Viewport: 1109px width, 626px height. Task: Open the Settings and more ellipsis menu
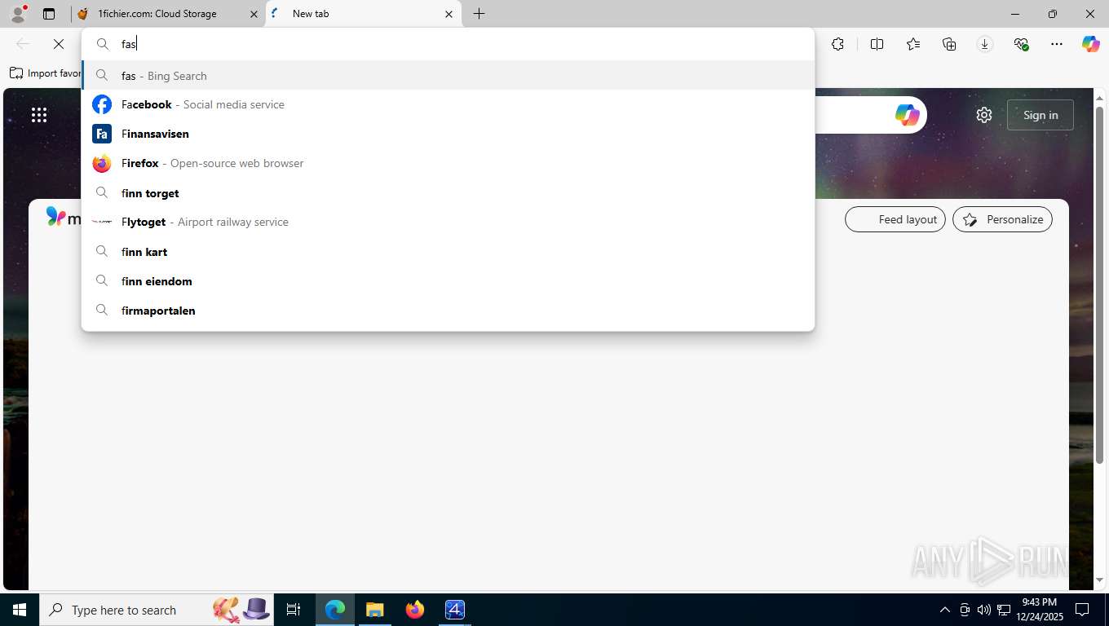pyautogui.click(x=1057, y=44)
